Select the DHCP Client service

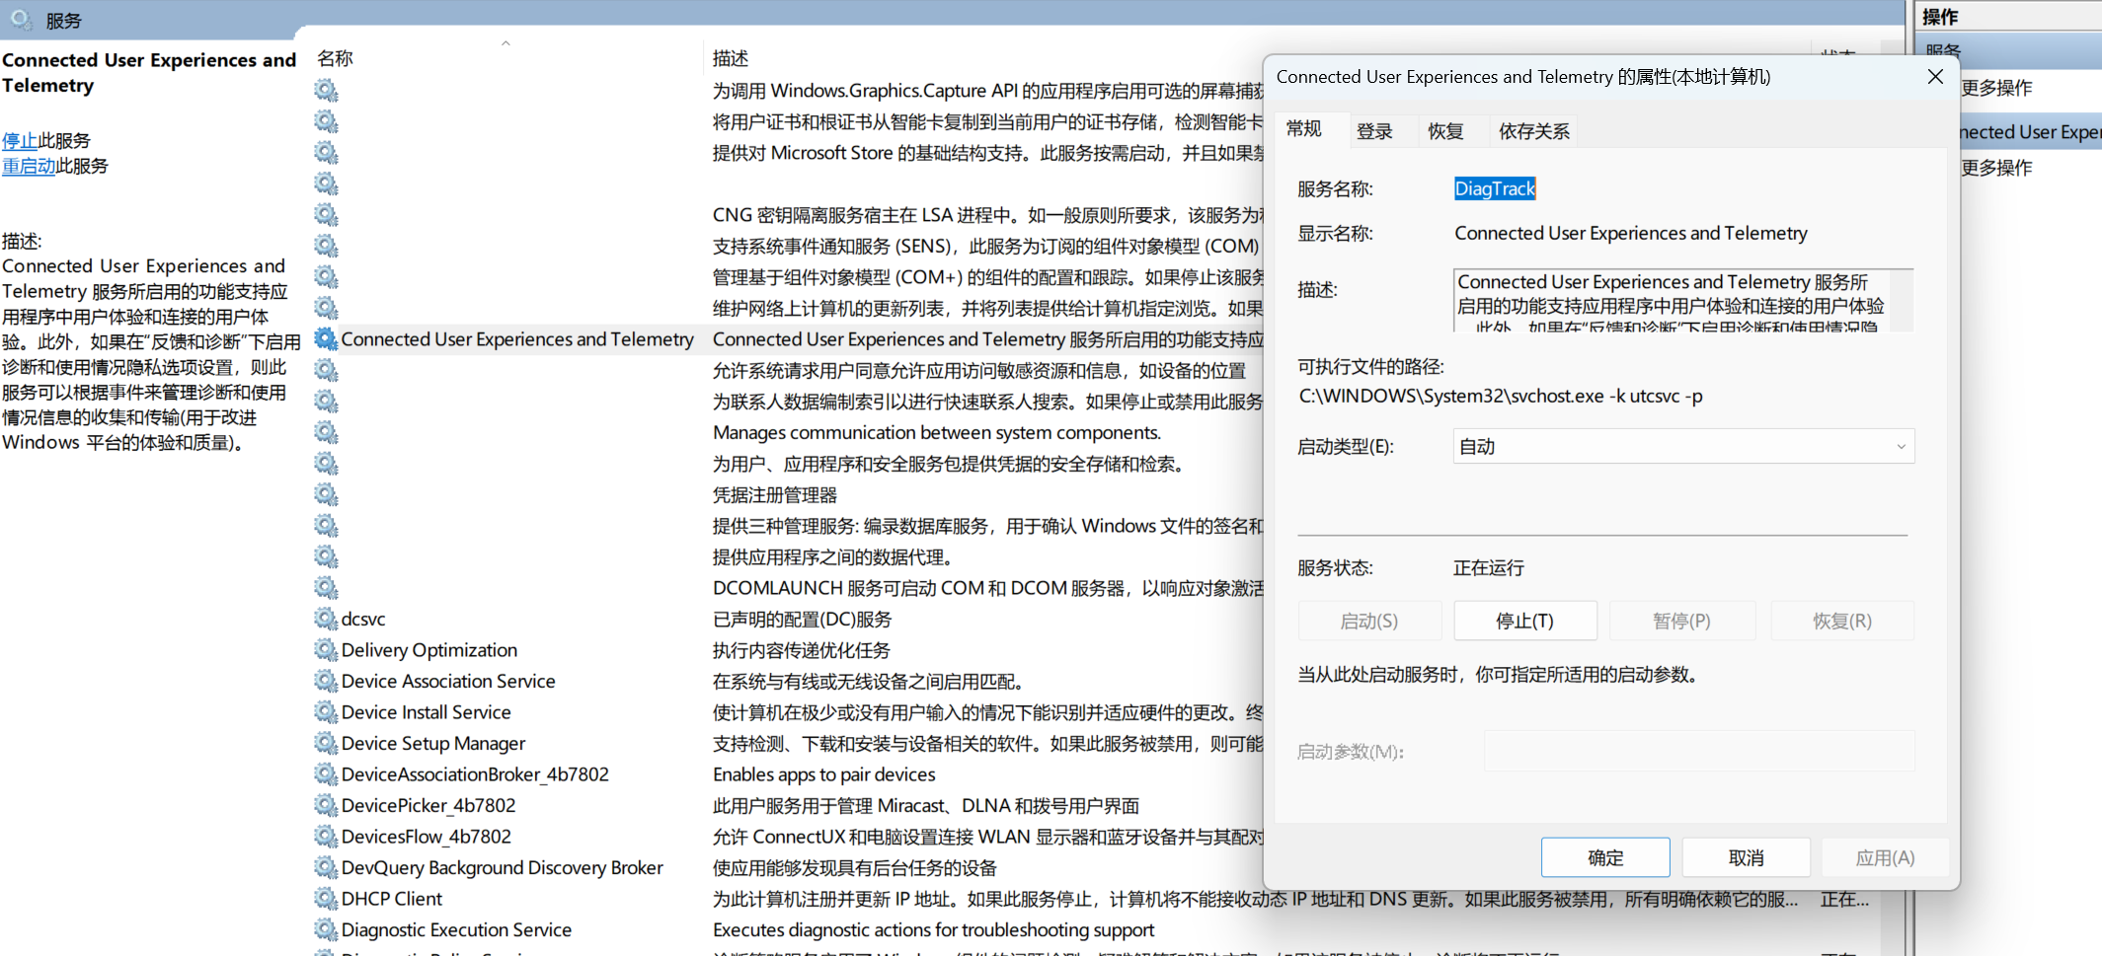[392, 899]
